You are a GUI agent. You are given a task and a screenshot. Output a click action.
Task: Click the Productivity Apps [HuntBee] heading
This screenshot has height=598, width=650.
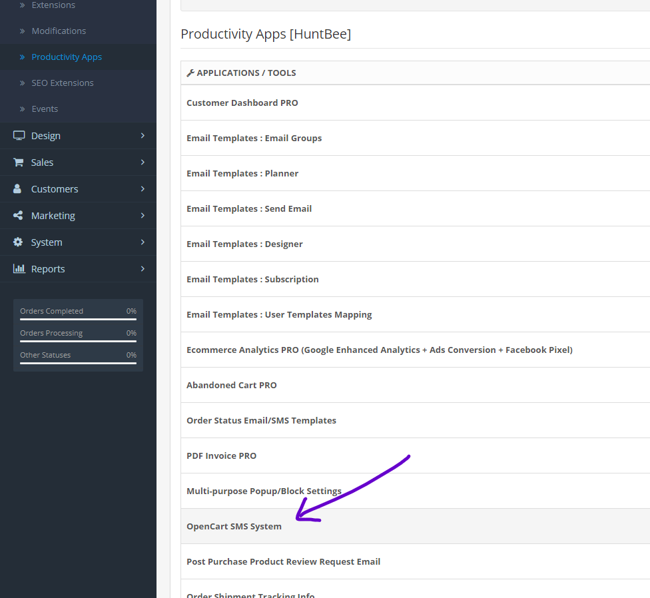[266, 34]
